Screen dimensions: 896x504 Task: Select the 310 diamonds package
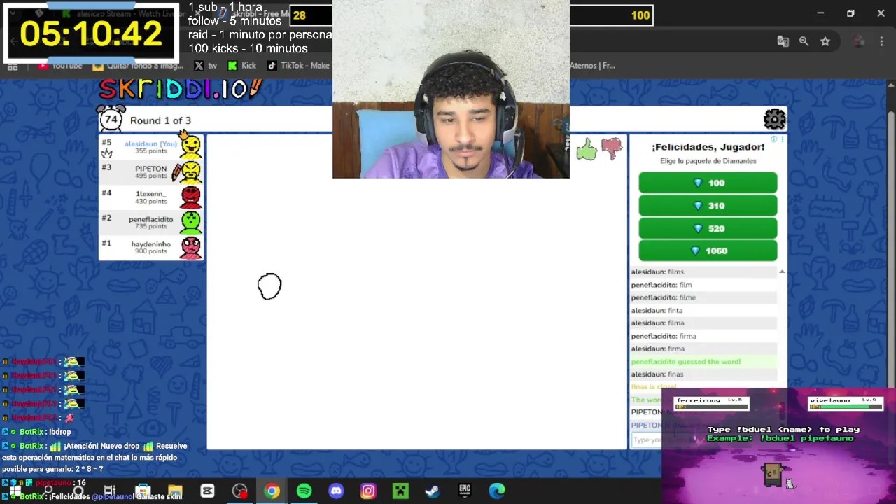coord(708,206)
